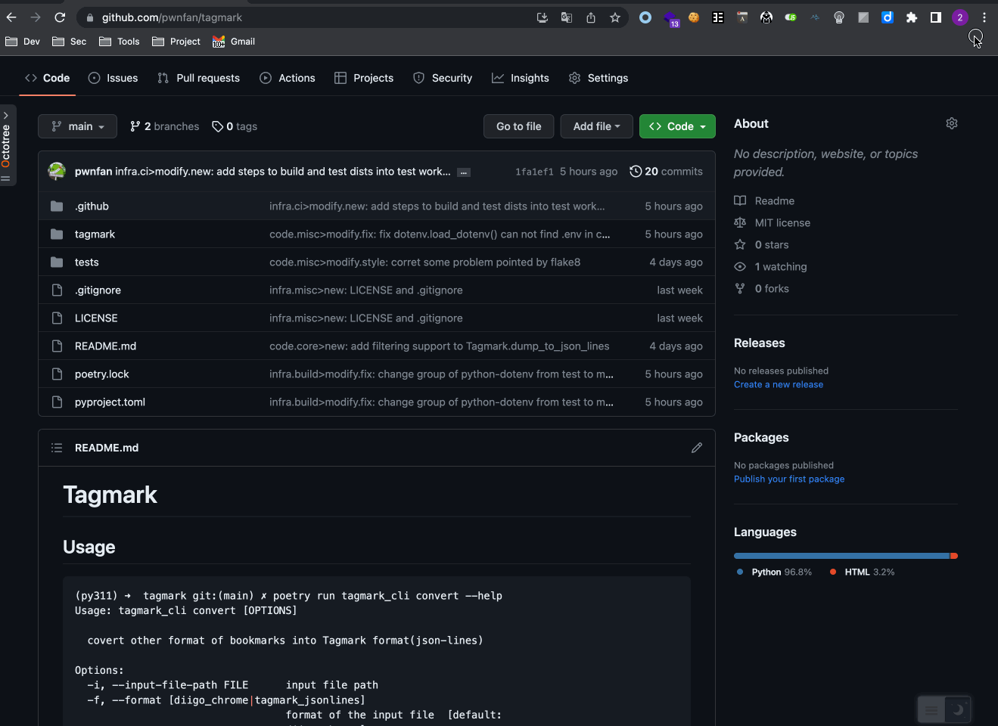Click the LICENSE file icon
Screen dimensions: 998x726
(57, 318)
